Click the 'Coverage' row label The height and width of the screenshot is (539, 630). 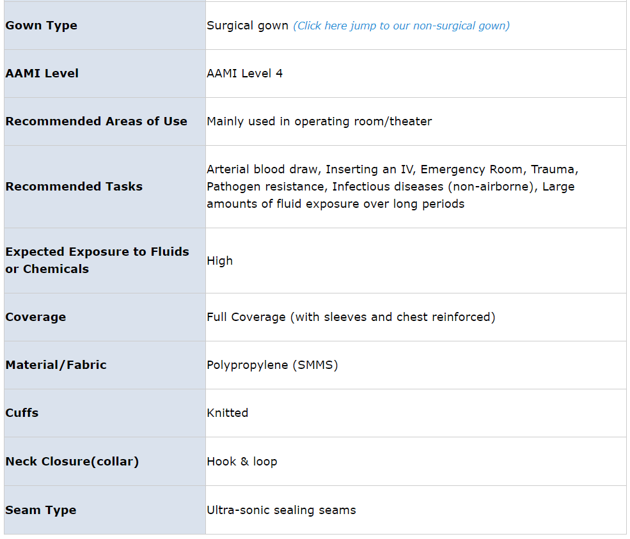(x=36, y=317)
